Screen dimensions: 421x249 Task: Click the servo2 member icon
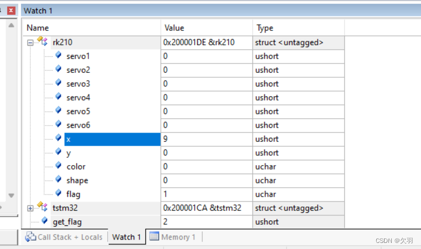click(59, 69)
